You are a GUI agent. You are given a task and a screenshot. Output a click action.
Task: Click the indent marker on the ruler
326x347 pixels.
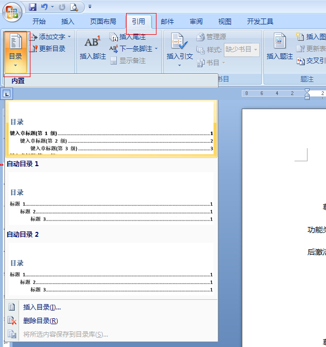click(x=307, y=94)
